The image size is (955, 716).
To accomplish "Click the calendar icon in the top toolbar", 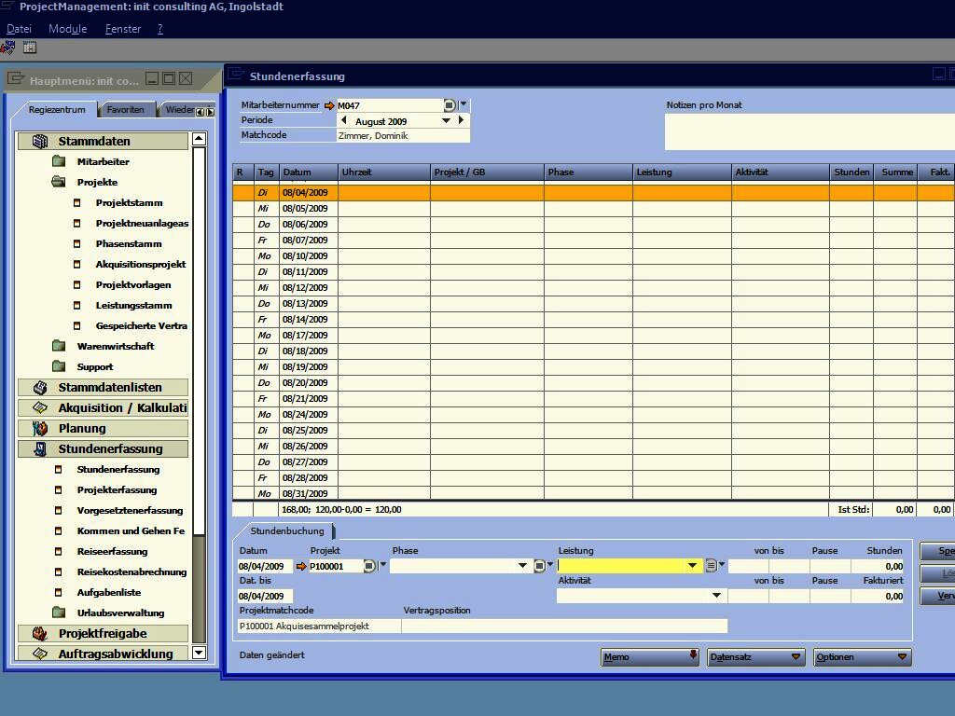I will [30, 48].
